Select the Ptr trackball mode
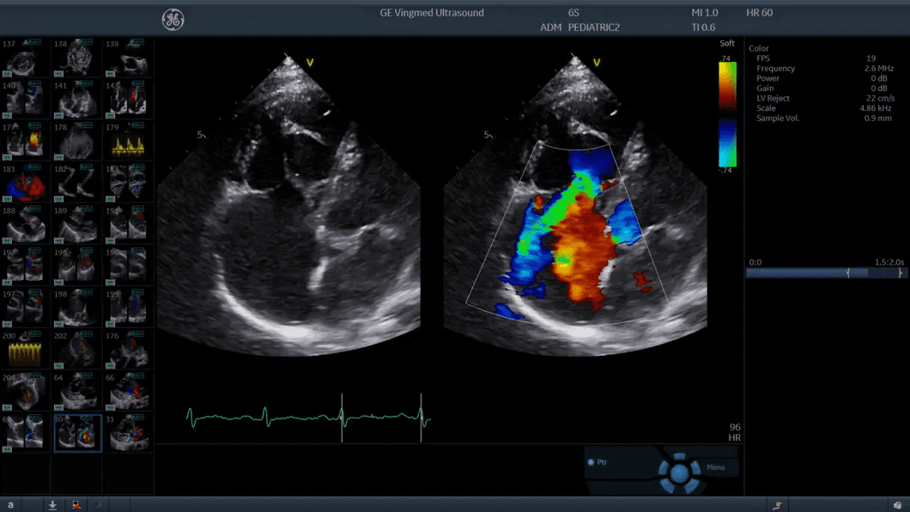The image size is (910, 512). tap(601, 462)
